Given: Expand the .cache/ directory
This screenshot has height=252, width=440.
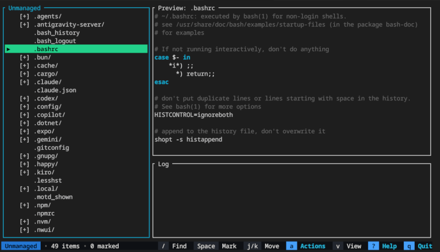Looking at the screenshot, I should (24, 65).
